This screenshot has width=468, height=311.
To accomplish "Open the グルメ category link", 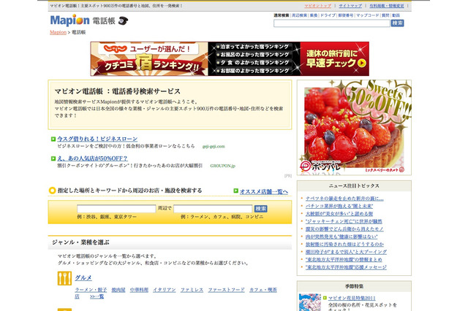I will click(83, 277).
